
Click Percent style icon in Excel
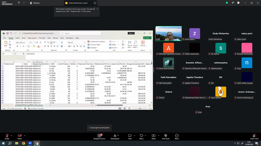(74, 46)
